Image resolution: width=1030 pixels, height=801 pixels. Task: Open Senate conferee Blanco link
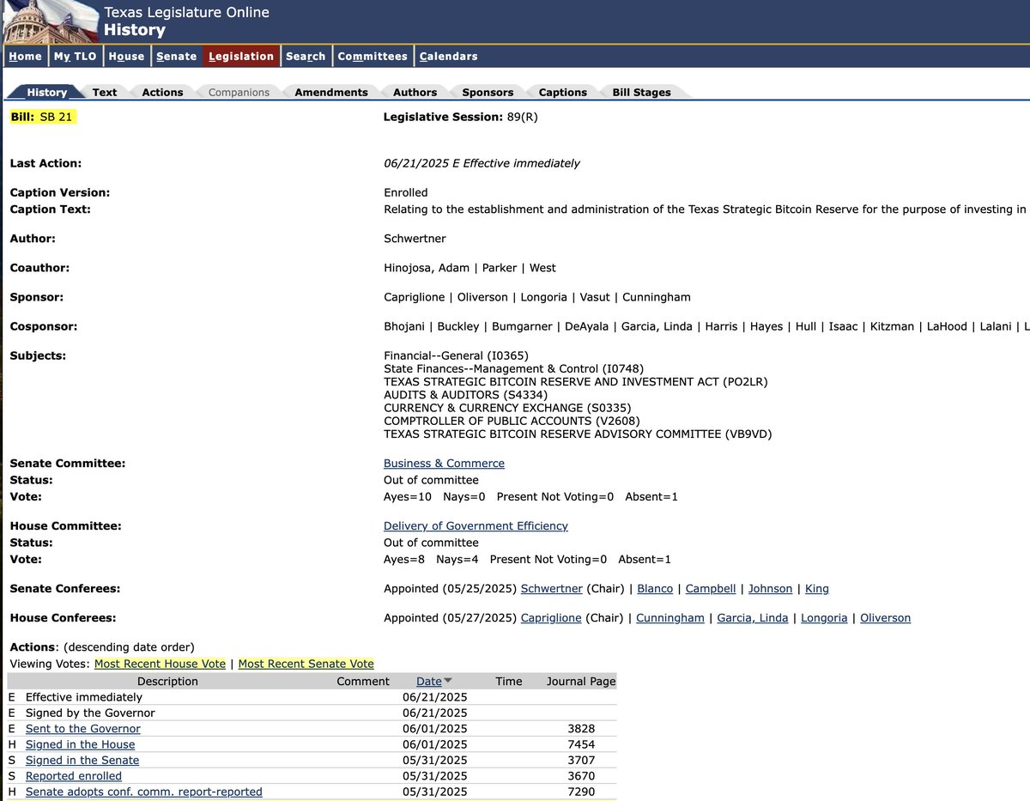click(654, 589)
